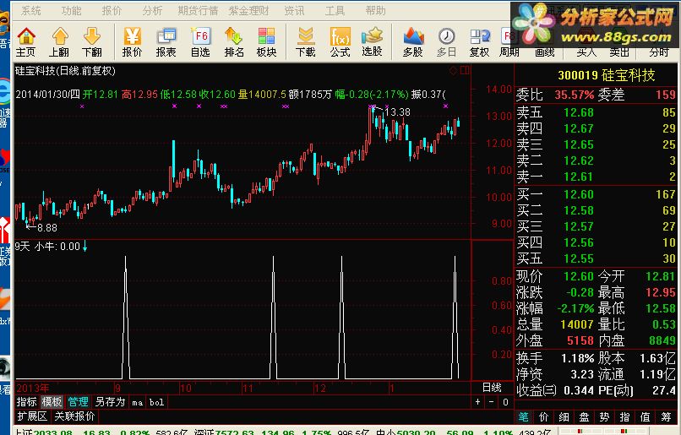Open the 多股 multi-stock view icon
Viewport: 681px width, 435px height.
pyautogui.click(x=412, y=41)
